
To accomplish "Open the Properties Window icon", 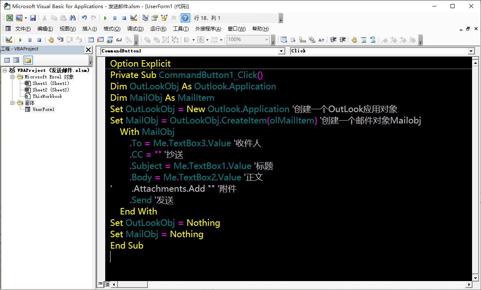I will click(155, 18).
